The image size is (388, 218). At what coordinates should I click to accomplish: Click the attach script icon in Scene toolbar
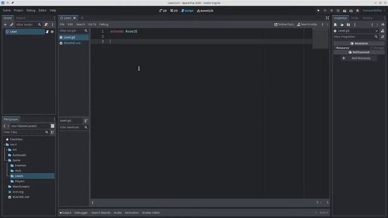(46, 24)
